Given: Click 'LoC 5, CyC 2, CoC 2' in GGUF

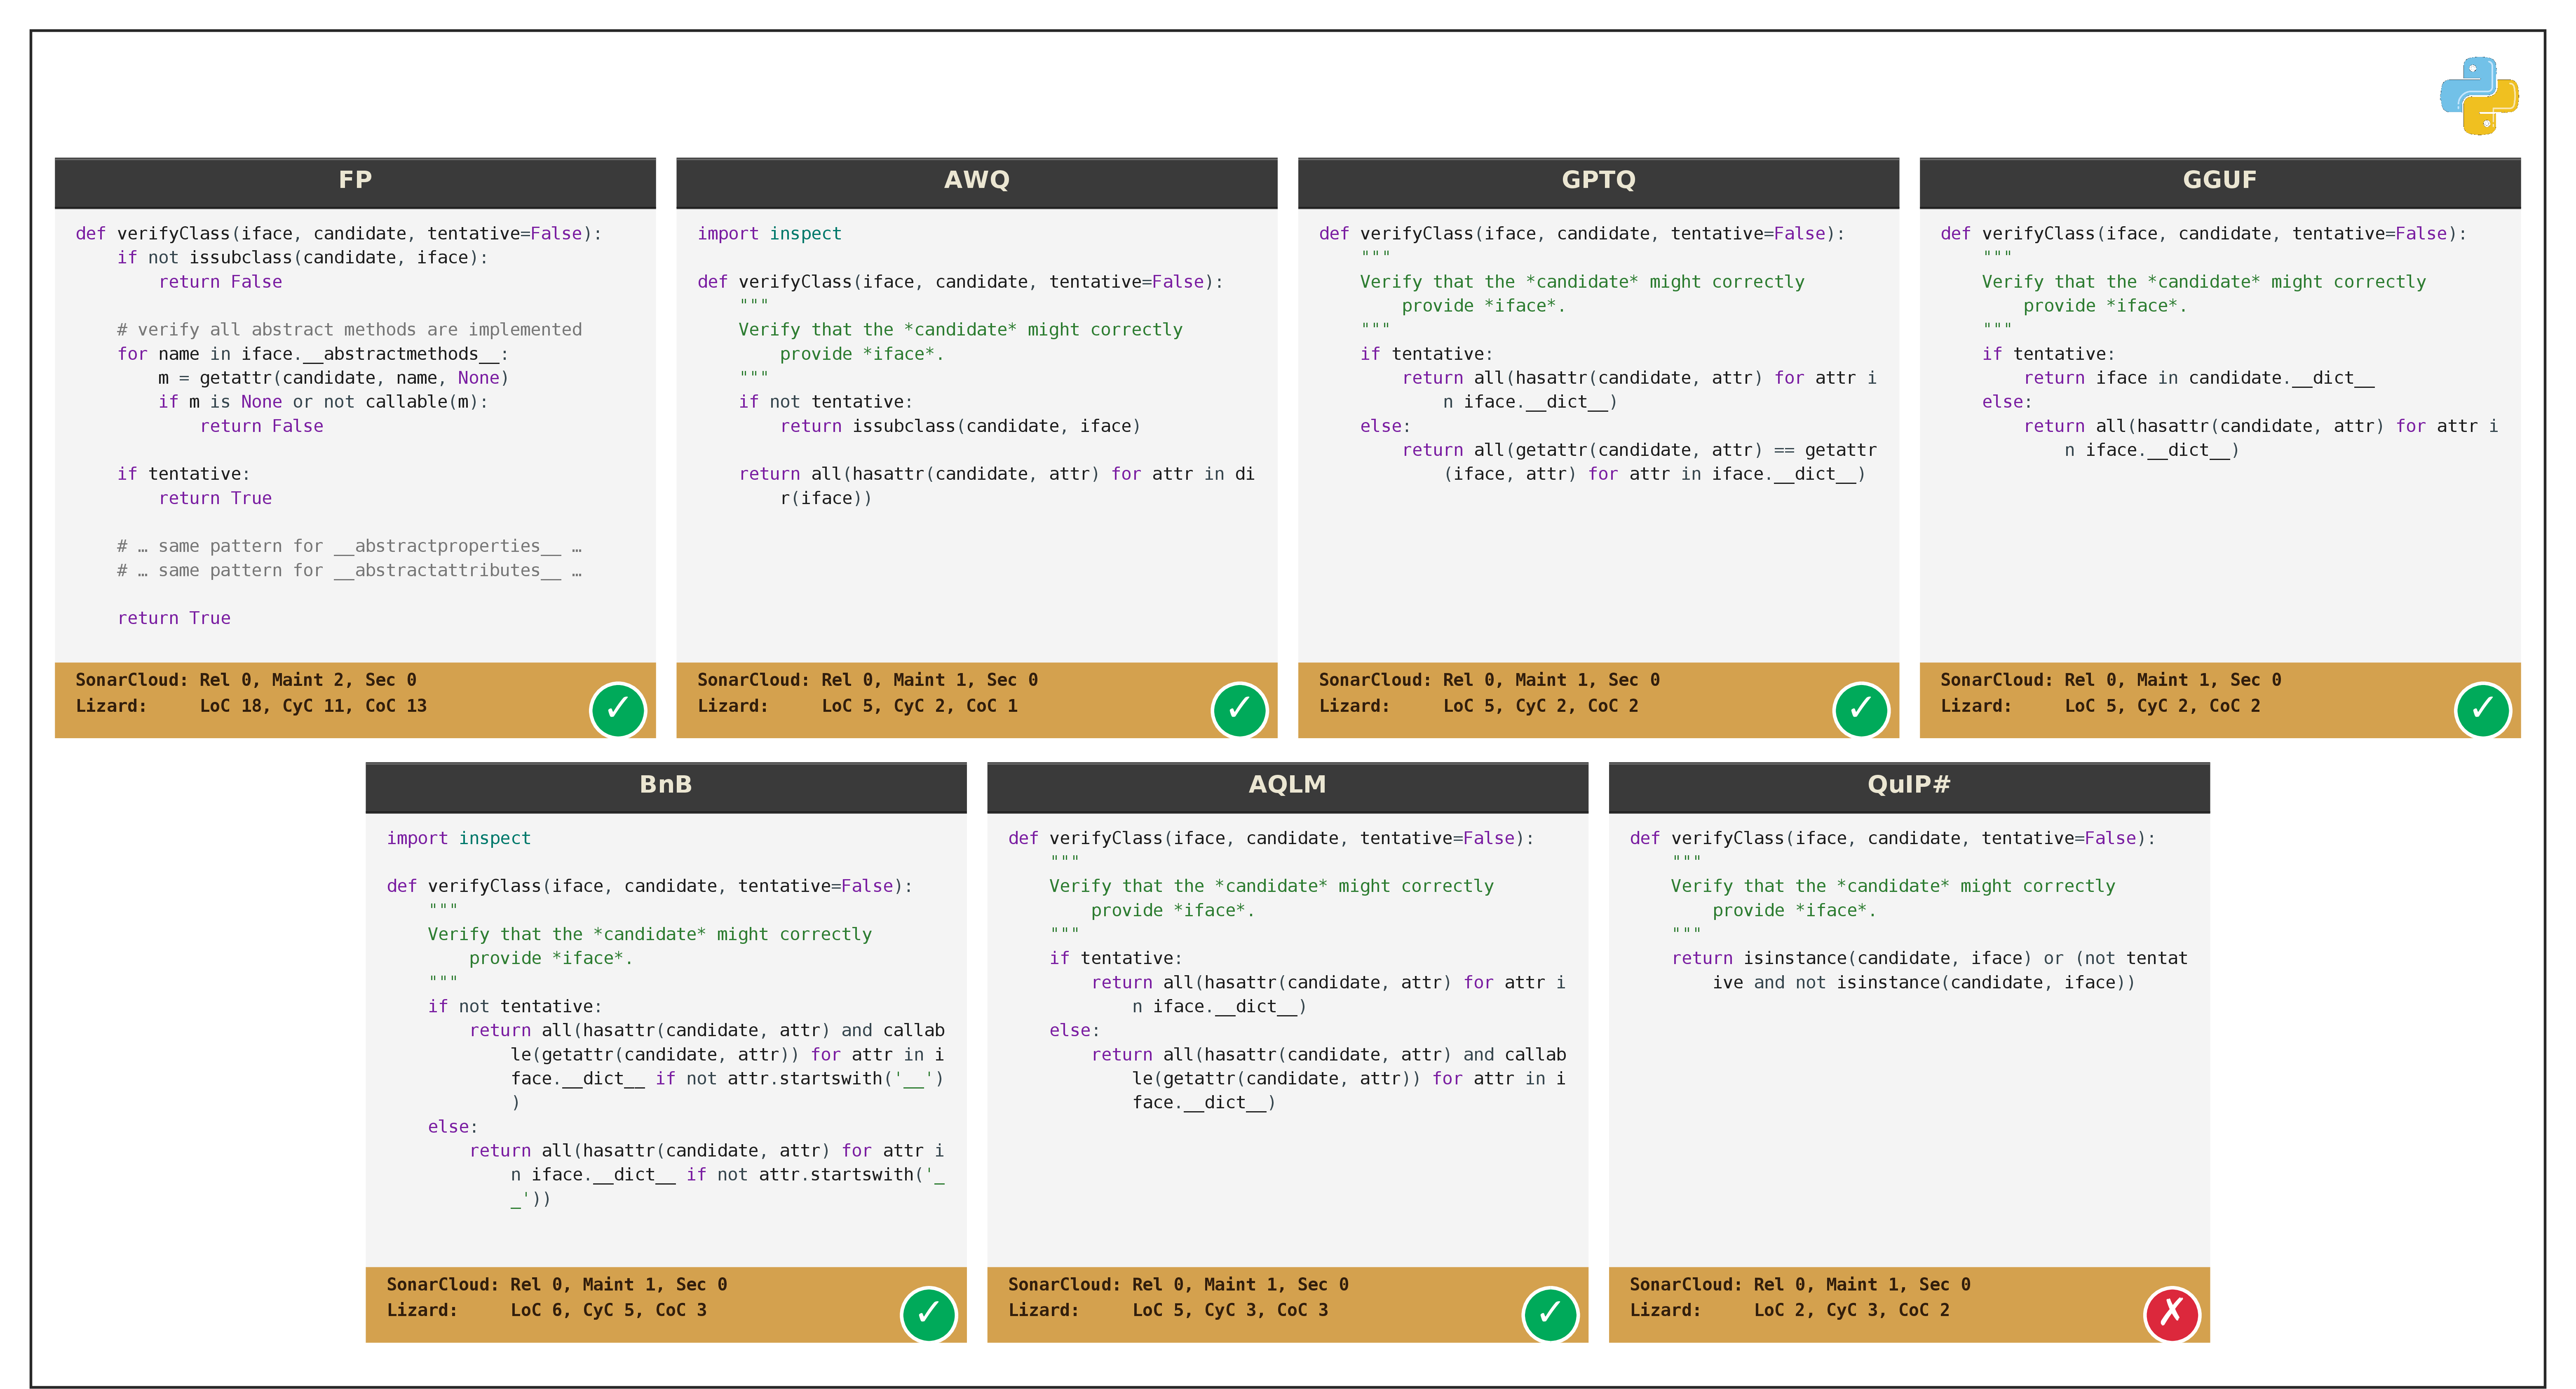Looking at the screenshot, I should point(2163,706).
